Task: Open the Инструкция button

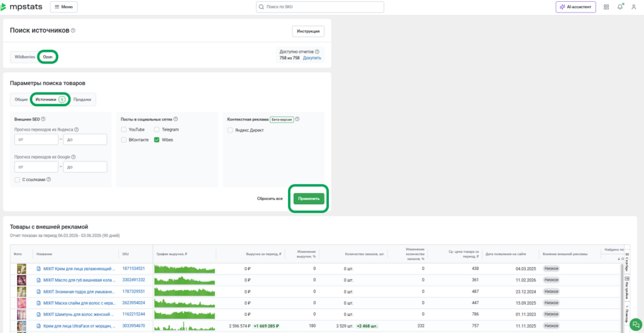Action: [x=308, y=31]
